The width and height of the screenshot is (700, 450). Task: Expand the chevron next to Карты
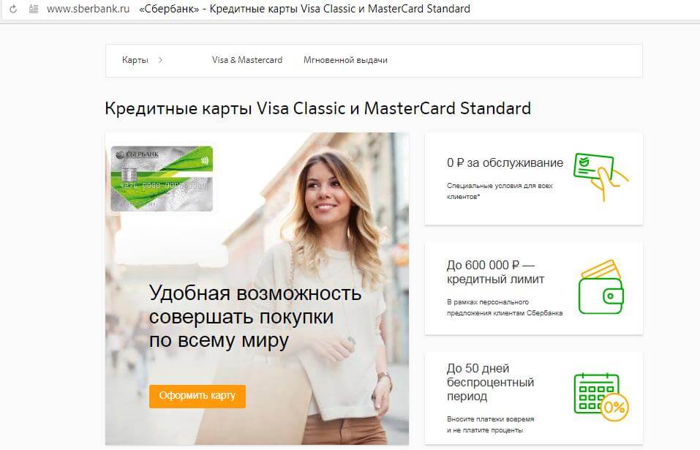pyautogui.click(x=160, y=60)
